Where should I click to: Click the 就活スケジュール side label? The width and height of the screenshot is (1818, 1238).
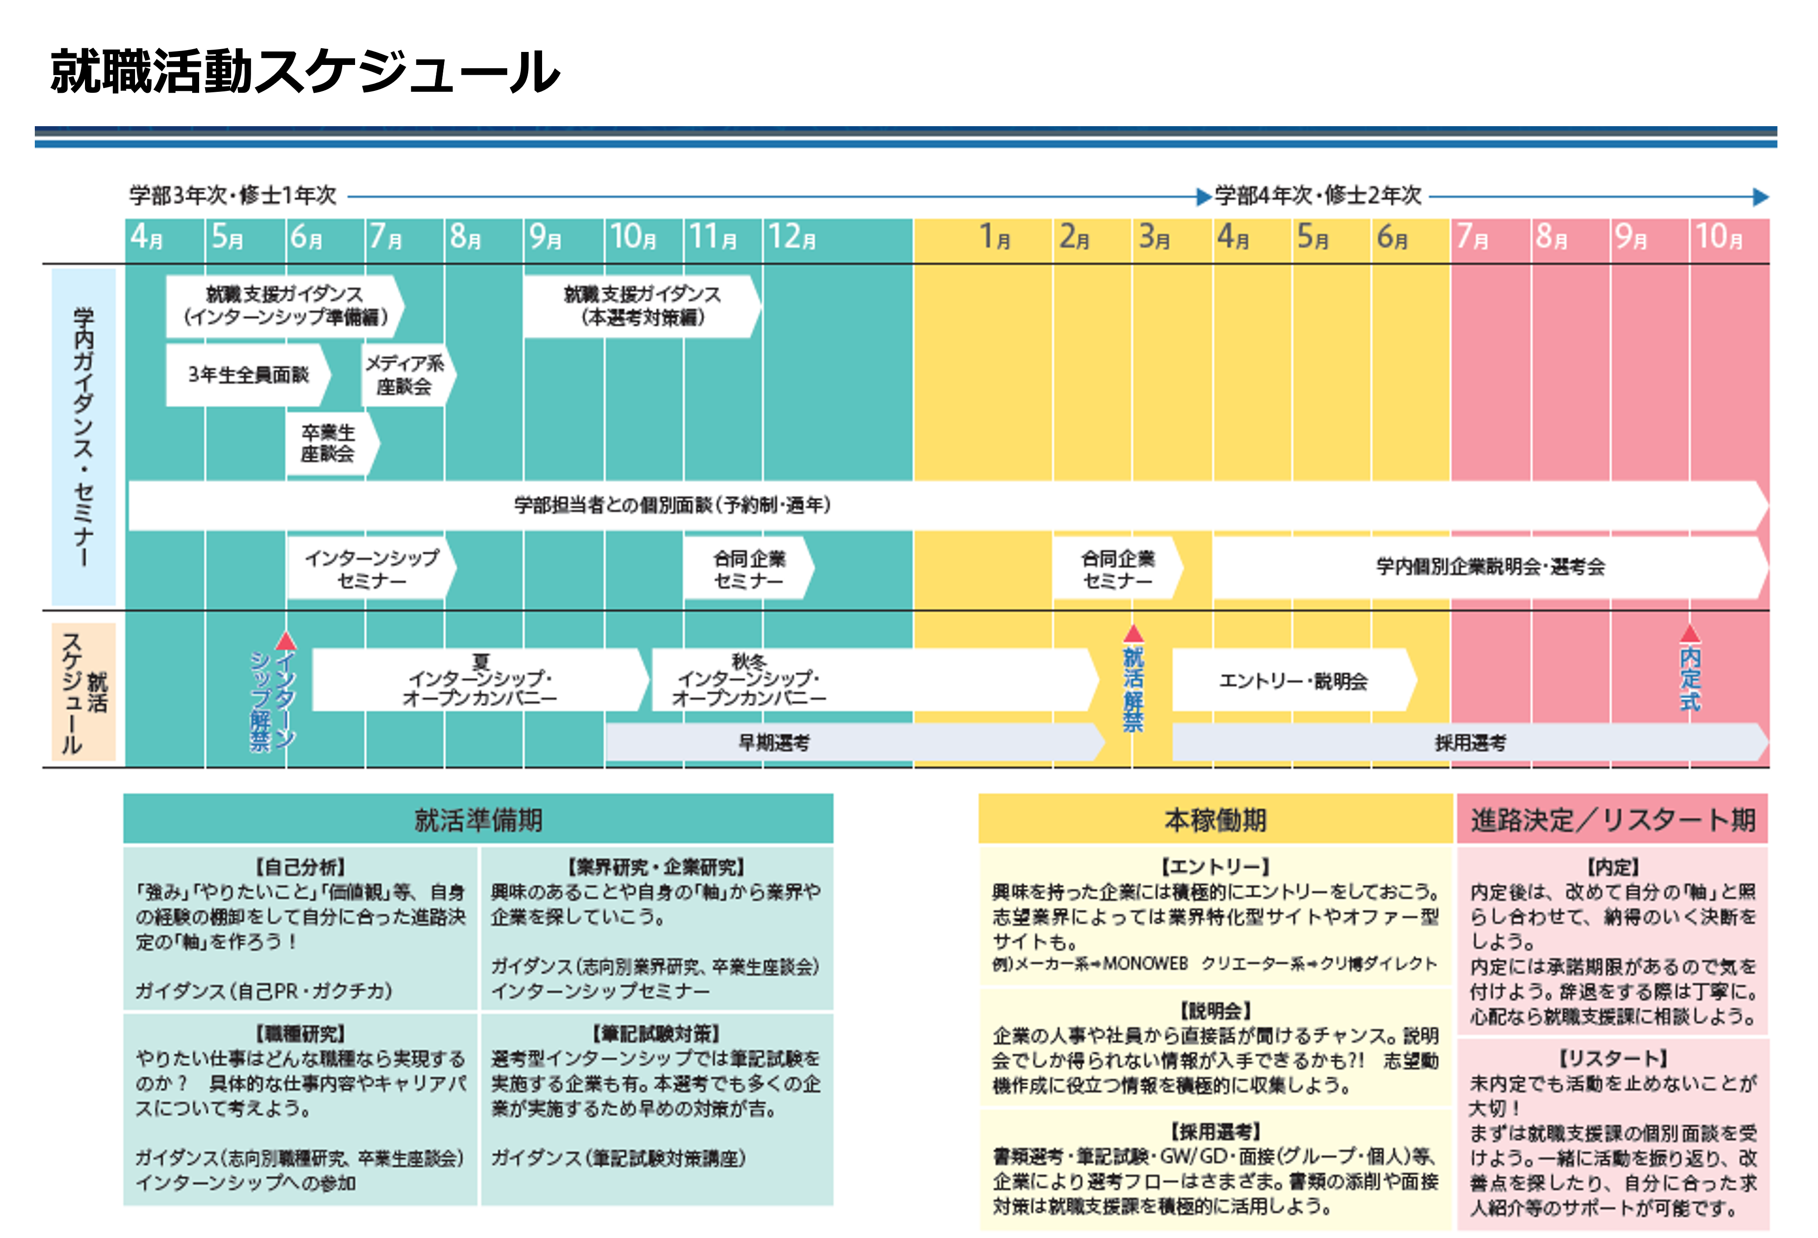tap(84, 692)
